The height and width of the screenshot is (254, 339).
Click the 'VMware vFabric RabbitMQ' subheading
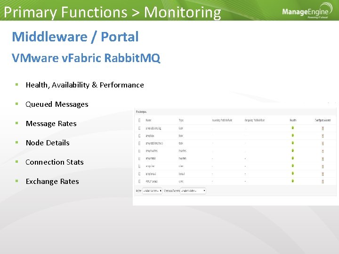pyautogui.click(x=86, y=58)
